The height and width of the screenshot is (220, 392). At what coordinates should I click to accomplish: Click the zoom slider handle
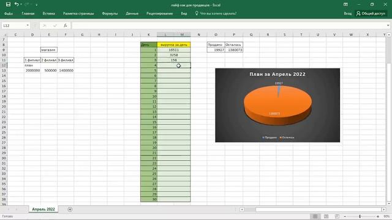(x=360, y=216)
